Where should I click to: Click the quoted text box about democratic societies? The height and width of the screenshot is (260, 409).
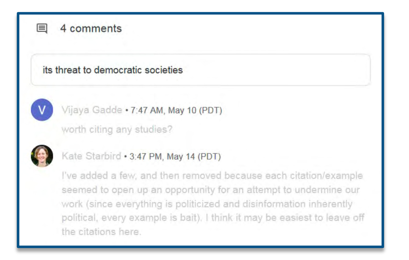point(201,70)
